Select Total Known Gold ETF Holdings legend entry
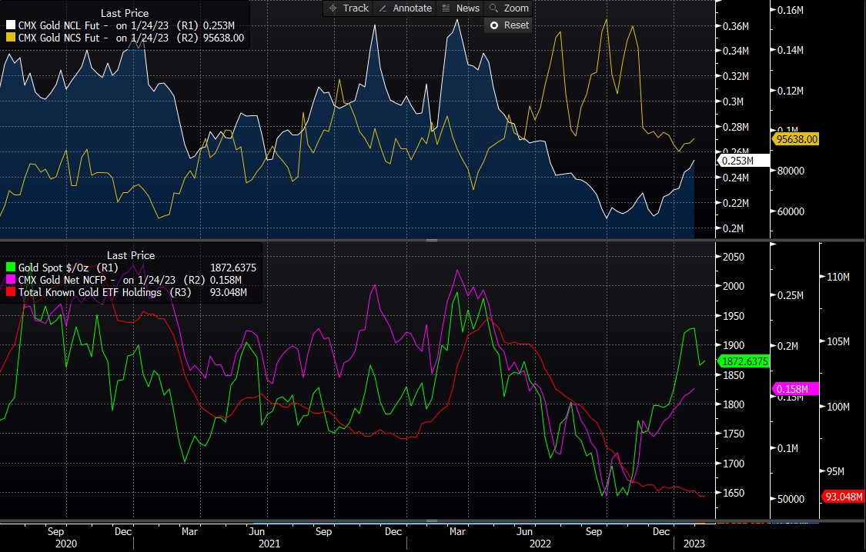The height and width of the screenshot is (552, 866). (x=126, y=291)
